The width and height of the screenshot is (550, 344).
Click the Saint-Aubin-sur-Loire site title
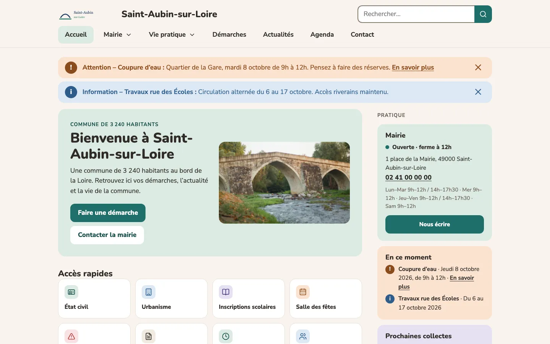pyautogui.click(x=169, y=14)
